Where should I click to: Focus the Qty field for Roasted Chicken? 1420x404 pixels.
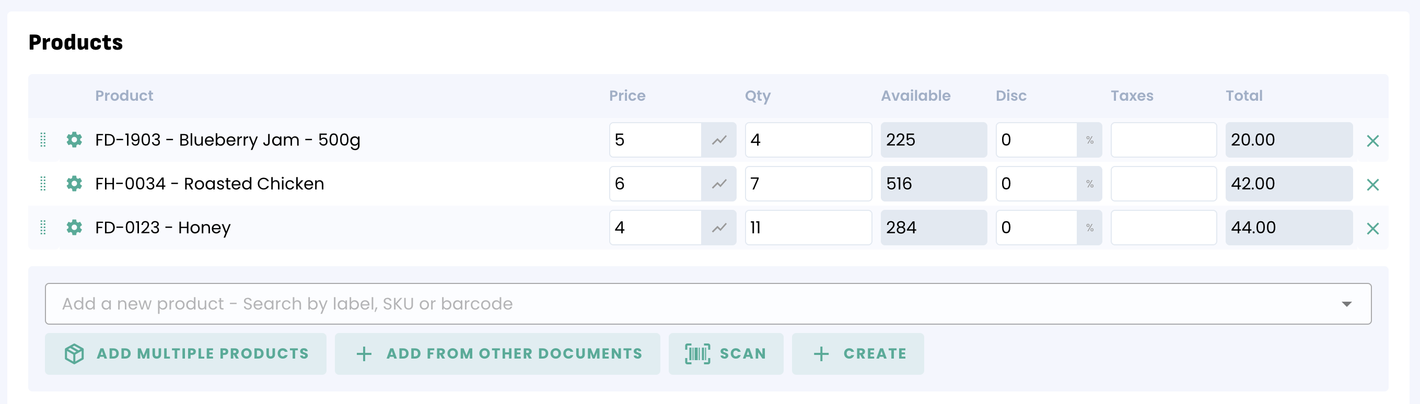pos(808,183)
